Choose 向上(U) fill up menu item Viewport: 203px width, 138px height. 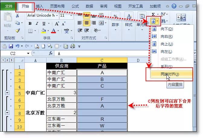click(172, 44)
